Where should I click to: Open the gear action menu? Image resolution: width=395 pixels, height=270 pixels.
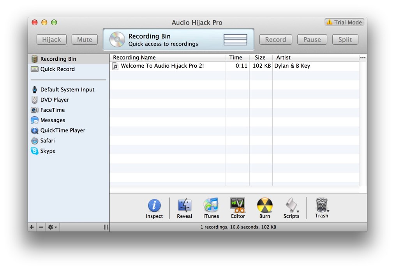pos(53,227)
